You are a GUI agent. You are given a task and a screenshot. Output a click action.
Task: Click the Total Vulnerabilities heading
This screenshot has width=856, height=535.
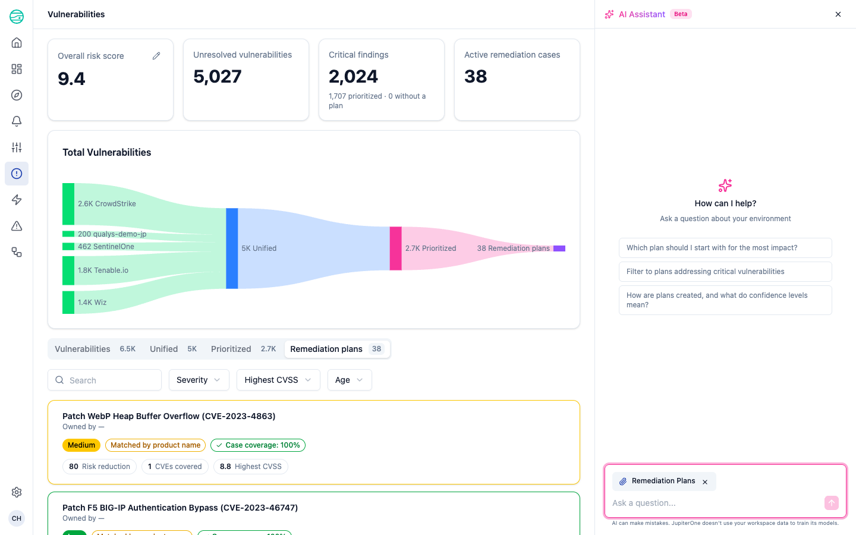(x=107, y=152)
